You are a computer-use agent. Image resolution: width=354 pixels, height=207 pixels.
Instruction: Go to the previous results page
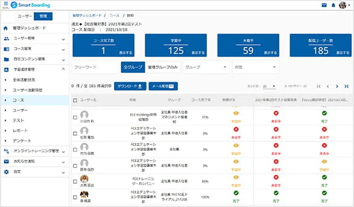point(328,86)
